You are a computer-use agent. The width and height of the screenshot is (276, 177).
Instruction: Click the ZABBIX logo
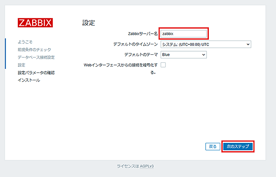click(35, 23)
